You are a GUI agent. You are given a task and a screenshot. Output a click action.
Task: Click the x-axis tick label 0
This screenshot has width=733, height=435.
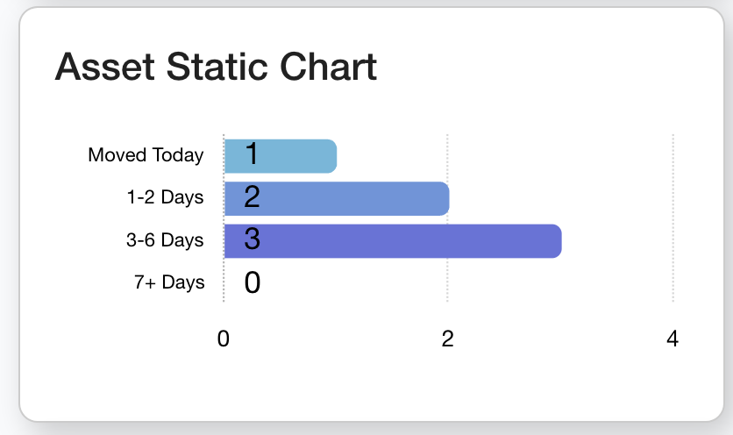(x=224, y=339)
